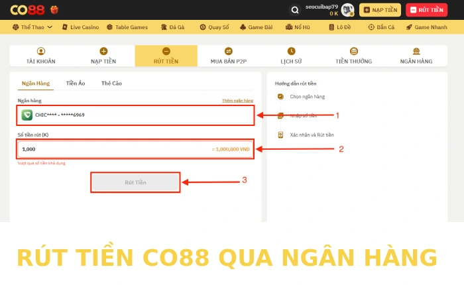Click the Hướng dẫn rút tiền heading
Screen dimensions: 464x285
coord(296,84)
